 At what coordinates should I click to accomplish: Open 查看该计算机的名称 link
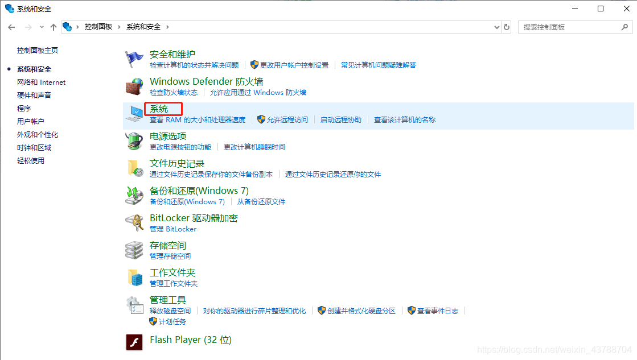(405, 120)
